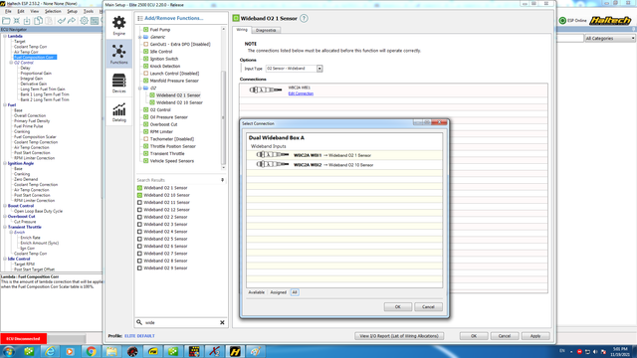Click the function list vertical scrollbar
This screenshot has width=637, height=358.
[223, 117]
